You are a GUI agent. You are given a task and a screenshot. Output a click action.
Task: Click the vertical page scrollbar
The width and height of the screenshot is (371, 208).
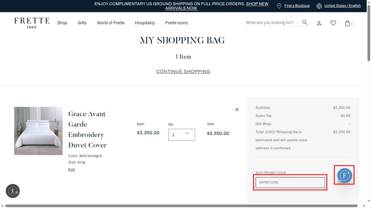369,33
